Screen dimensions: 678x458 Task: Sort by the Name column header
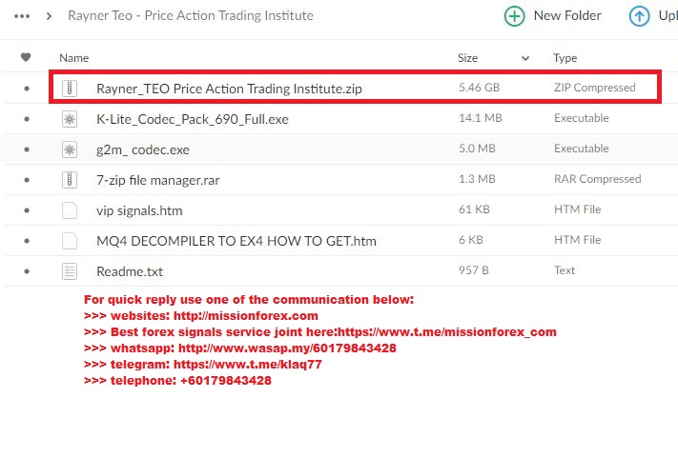tap(74, 58)
